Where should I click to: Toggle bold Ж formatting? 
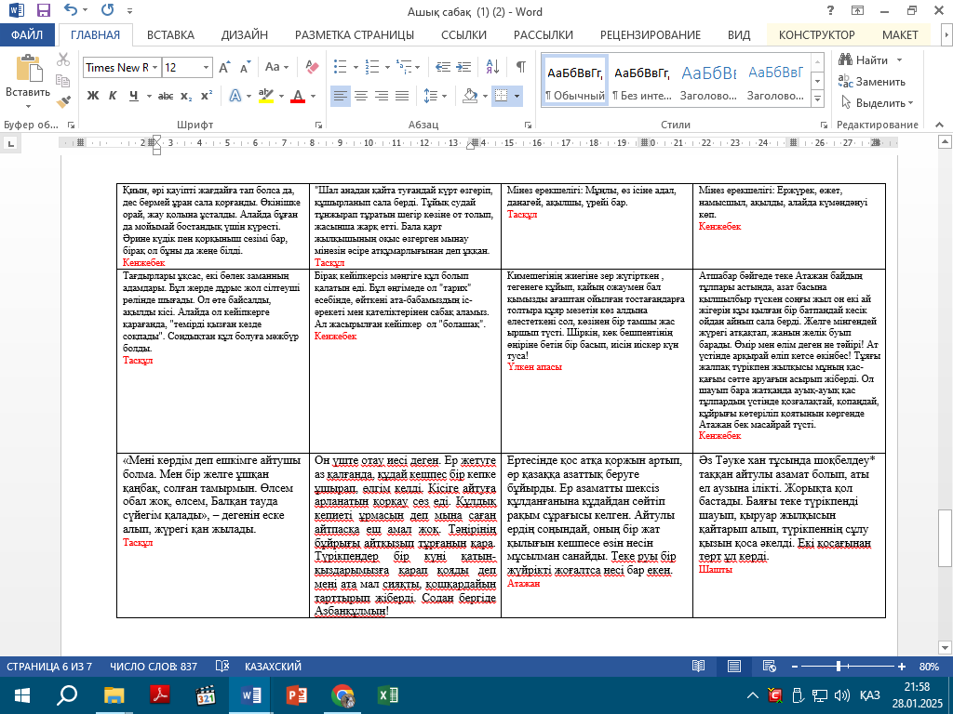coord(93,96)
